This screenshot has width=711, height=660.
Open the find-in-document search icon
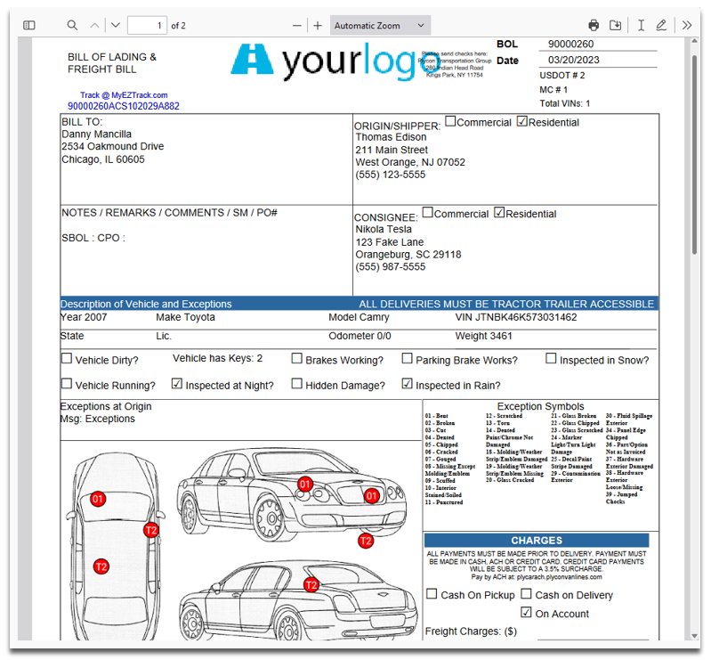(72, 26)
